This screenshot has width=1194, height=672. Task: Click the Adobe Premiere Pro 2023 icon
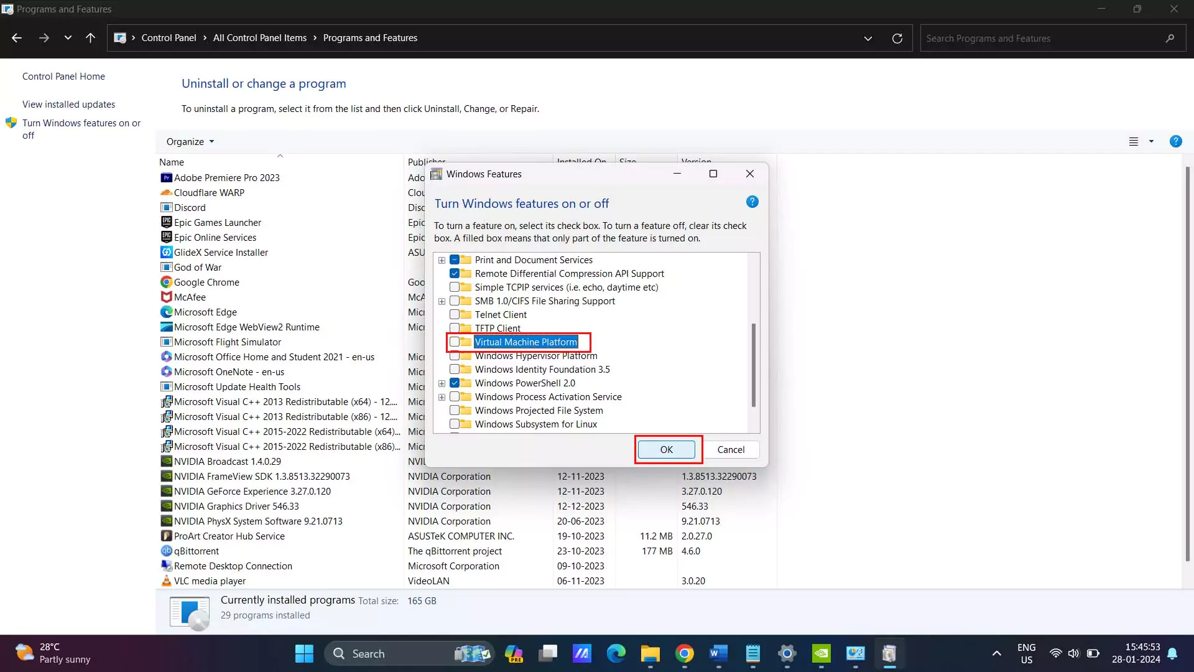tap(165, 177)
